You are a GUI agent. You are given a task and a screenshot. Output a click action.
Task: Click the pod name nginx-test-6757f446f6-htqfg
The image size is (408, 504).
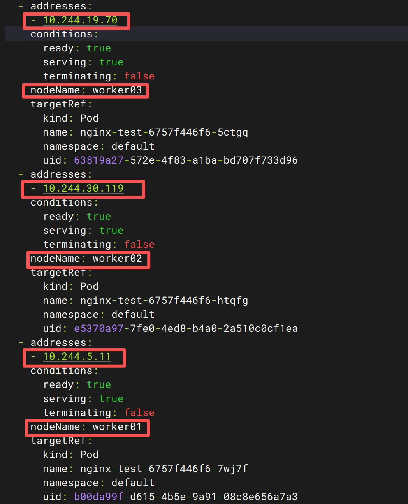coord(164,301)
